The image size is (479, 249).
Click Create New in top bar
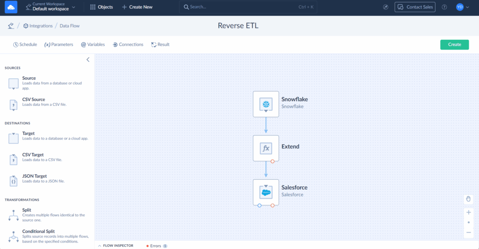point(137,7)
